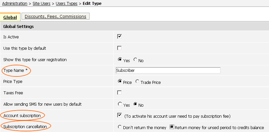Switch to the Global tab
The height and width of the screenshot is (132, 269).
(x=10, y=17)
